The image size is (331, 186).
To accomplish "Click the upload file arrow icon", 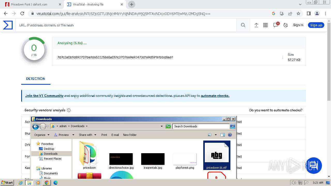I will (256, 25).
